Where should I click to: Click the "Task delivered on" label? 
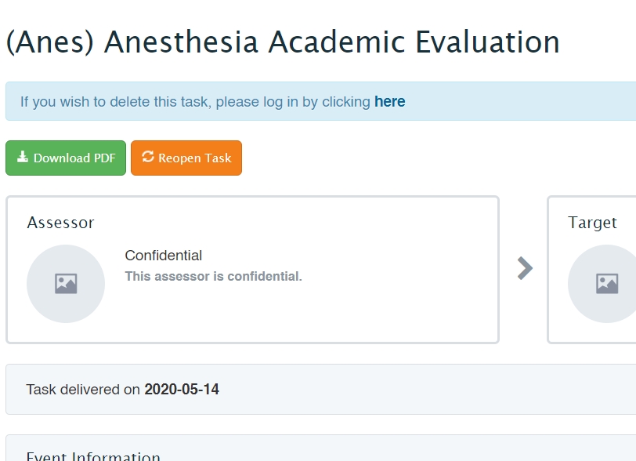click(x=83, y=389)
